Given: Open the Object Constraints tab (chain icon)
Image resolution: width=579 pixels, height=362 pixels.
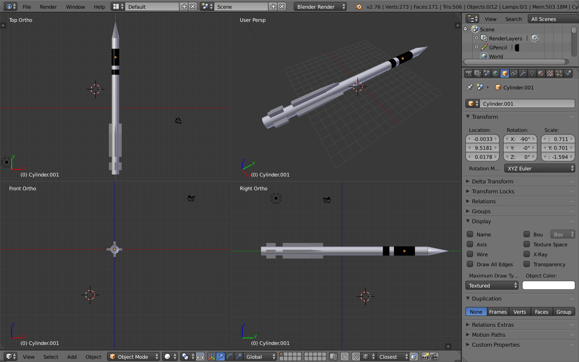Looking at the screenshot, I should (514, 73).
